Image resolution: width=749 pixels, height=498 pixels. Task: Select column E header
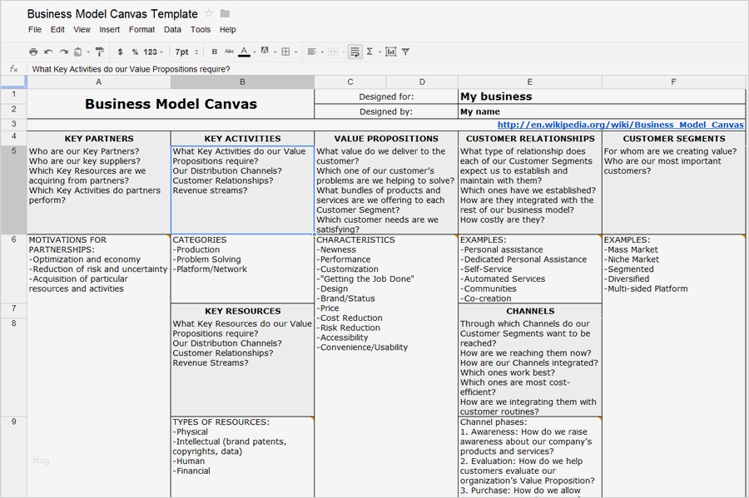530,82
